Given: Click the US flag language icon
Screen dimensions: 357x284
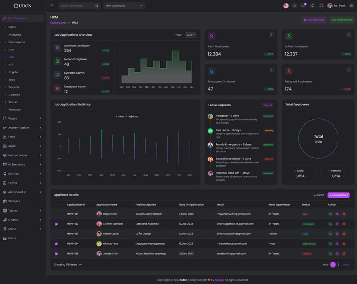Looking at the screenshot, I should pyautogui.click(x=286, y=6).
